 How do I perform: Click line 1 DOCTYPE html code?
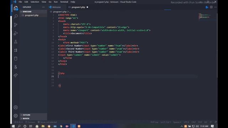pyautogui.click(x=67, y=15)
